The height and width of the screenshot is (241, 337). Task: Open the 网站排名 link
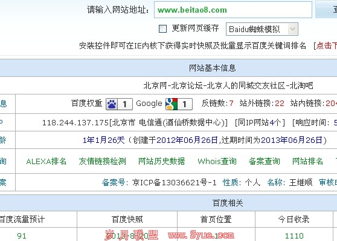coord(307,161)
